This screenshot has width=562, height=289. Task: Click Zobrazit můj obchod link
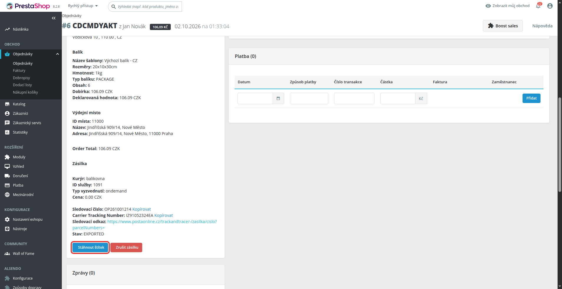click(508, 6)
